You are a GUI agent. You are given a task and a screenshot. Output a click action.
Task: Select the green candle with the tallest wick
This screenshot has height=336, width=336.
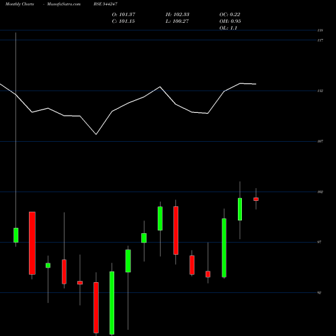pos(16,235)
